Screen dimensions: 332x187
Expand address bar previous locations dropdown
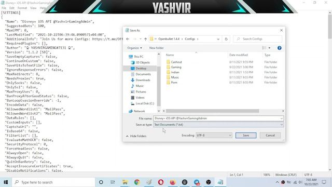218,39
